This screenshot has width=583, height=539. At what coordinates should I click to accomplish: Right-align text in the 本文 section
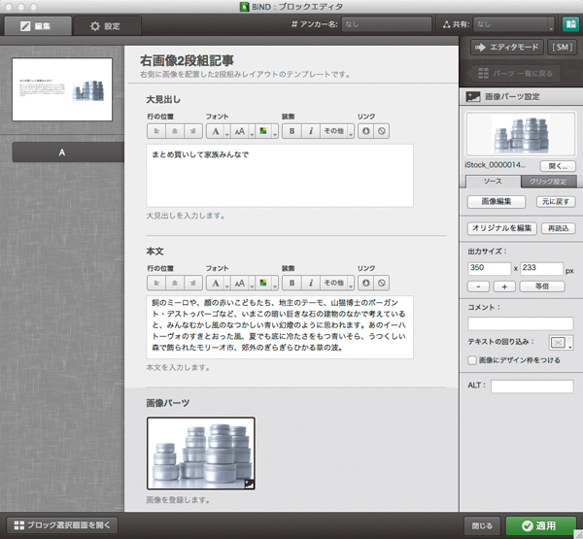point(192,283)
